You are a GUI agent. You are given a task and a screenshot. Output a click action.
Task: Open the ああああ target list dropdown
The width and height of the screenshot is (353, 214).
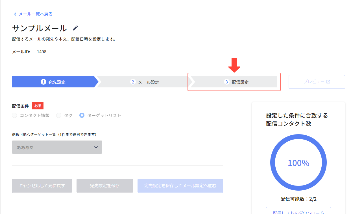coord(57,147)
